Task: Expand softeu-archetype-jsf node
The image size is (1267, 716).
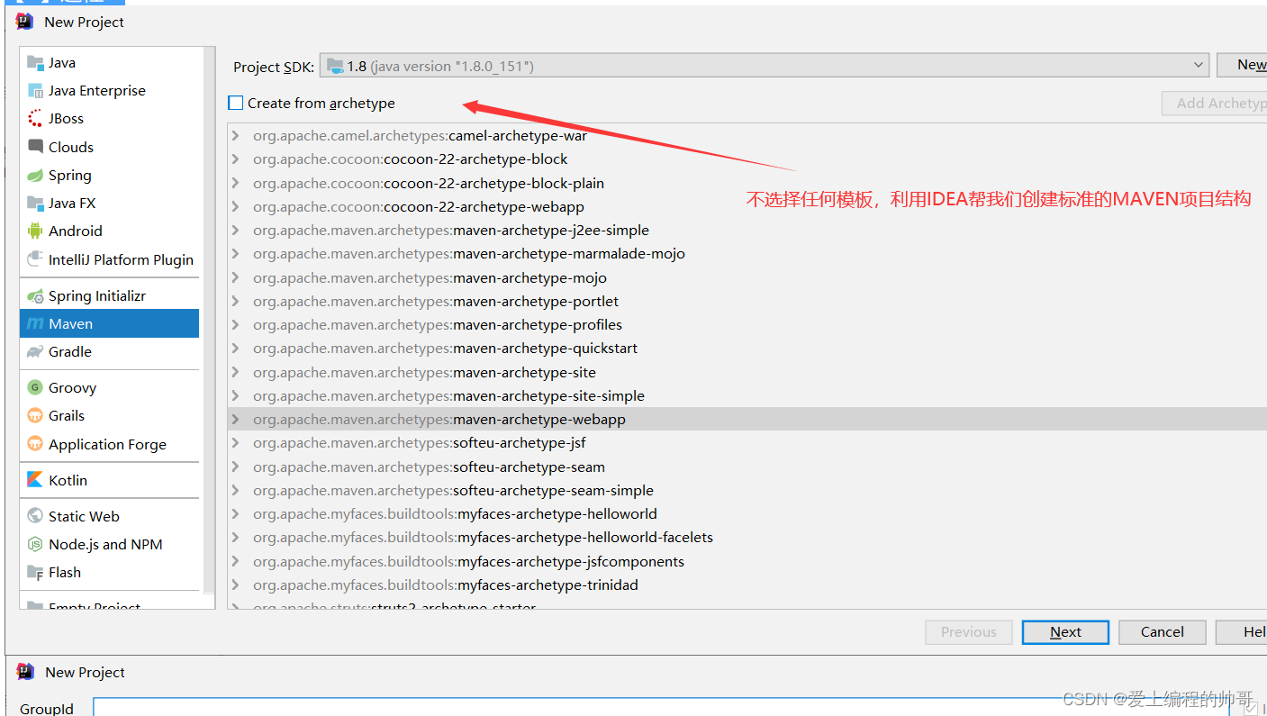Action: click(x=236, y=443)
